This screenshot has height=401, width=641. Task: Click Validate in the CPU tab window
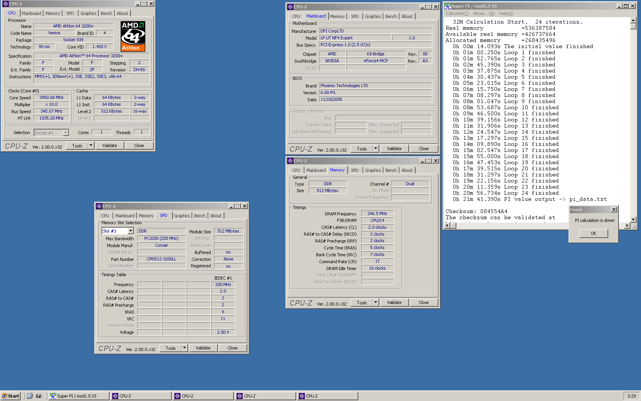tap(110, 146)
